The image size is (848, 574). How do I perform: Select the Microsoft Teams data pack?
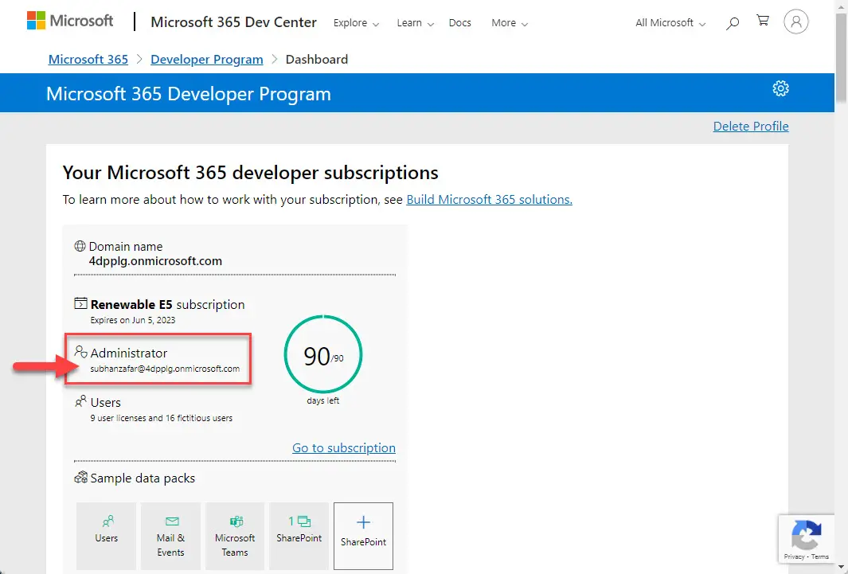point(235,536)
